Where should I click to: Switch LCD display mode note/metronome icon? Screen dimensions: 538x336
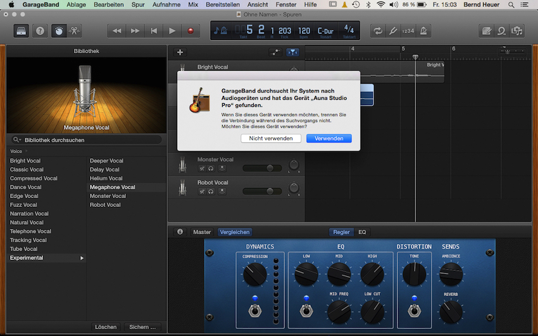pos(220,30)
